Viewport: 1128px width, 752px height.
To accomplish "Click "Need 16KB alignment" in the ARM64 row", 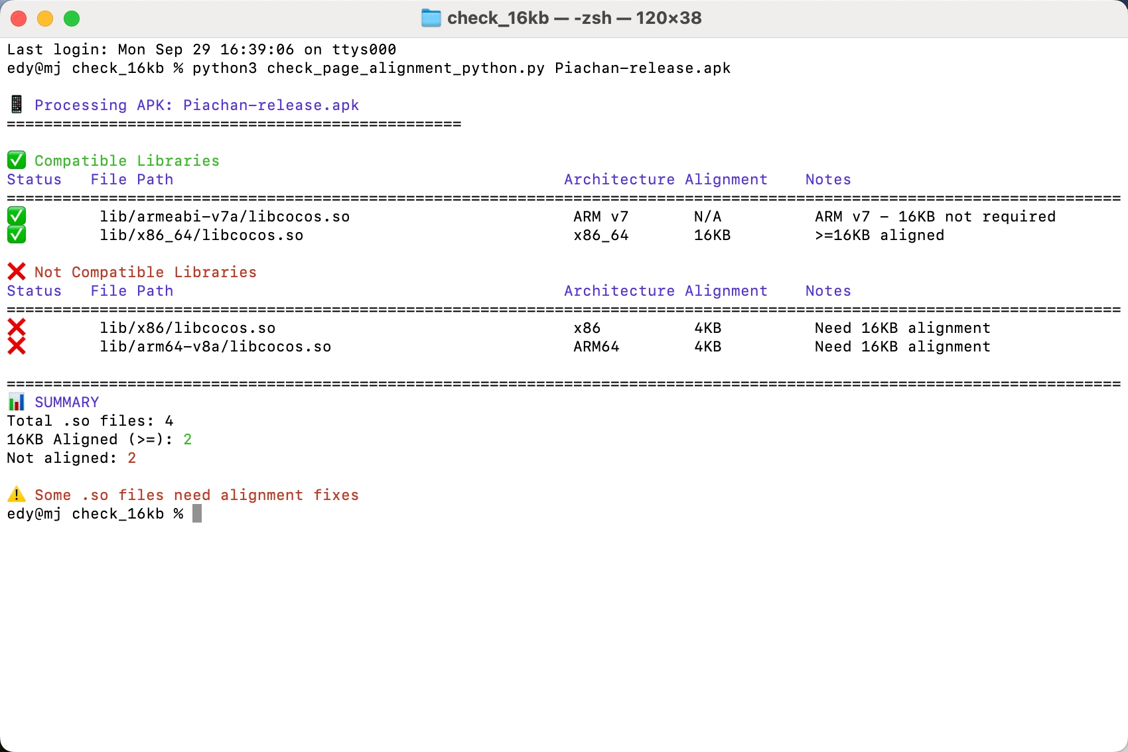I will pos(902,347).
